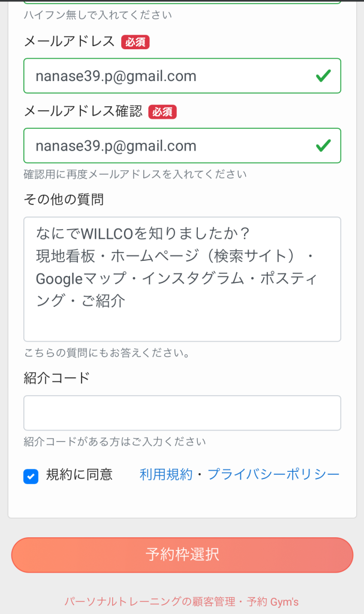
Task: Click the hint text 確認用に再度メールアドレスを入れてください
Action: [x=135, y=174]
